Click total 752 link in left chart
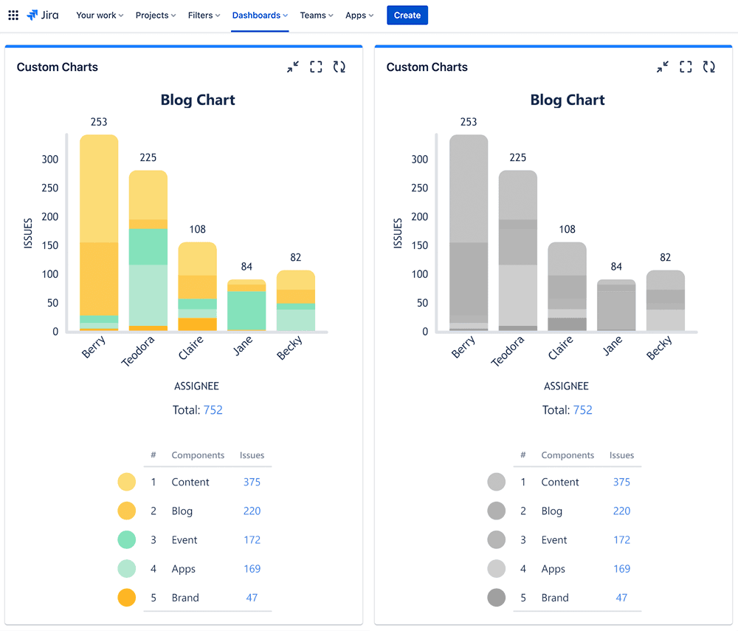The width and height of the screenshot is (738, 631). pos(213,410)
